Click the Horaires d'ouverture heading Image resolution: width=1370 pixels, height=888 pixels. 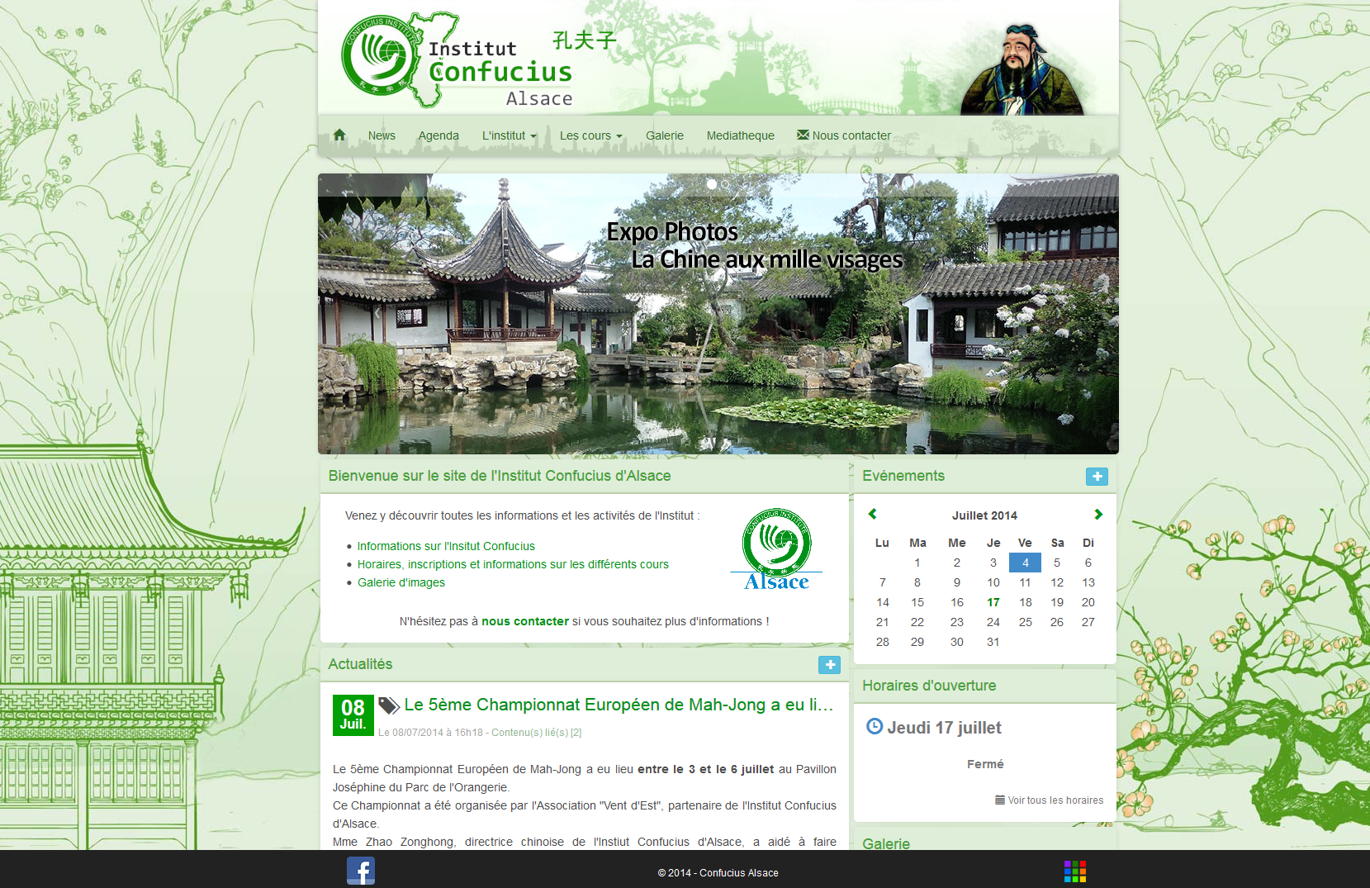pyautogui.click(x=929, y=686)
